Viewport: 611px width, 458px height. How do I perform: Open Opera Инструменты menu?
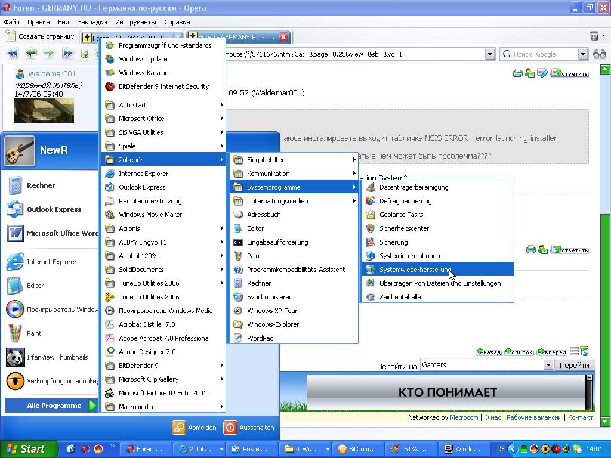[x=135, y=22]
